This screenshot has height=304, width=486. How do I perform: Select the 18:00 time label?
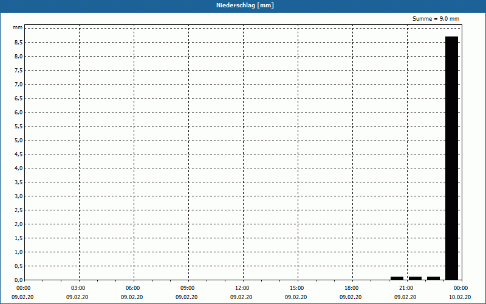(x=352, y=288)
